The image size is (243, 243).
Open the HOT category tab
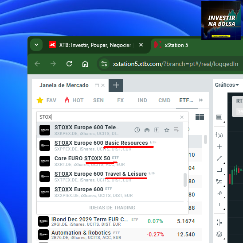click(74, 100)
